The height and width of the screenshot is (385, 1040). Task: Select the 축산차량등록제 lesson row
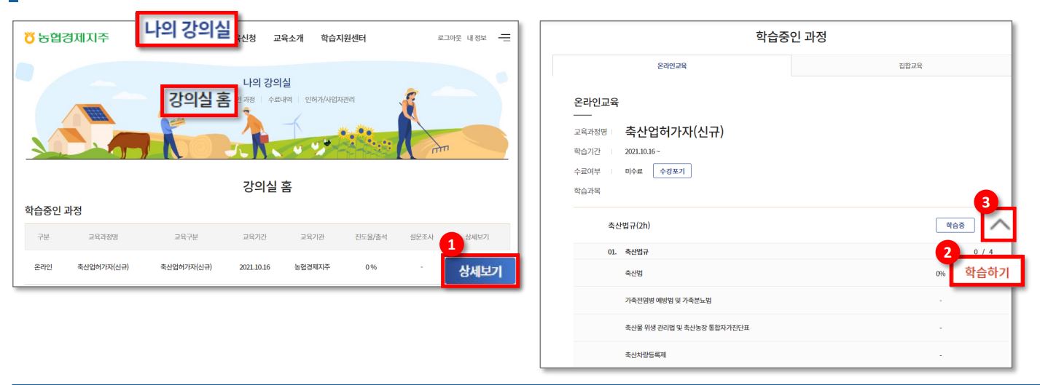(x=792, y=354)
